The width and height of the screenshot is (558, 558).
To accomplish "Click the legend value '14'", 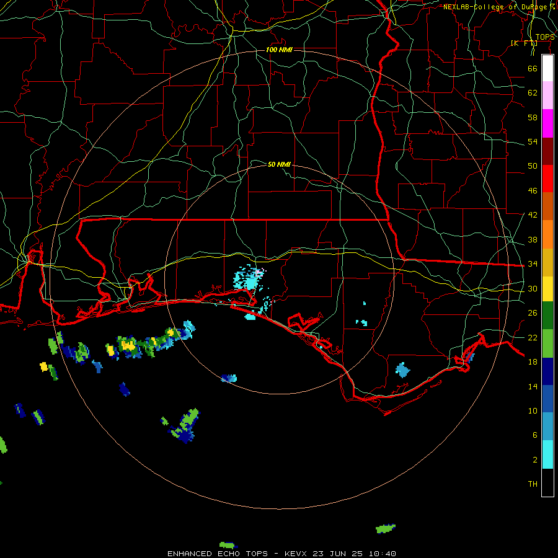I will pyautogui.click(x=533, y=386).
